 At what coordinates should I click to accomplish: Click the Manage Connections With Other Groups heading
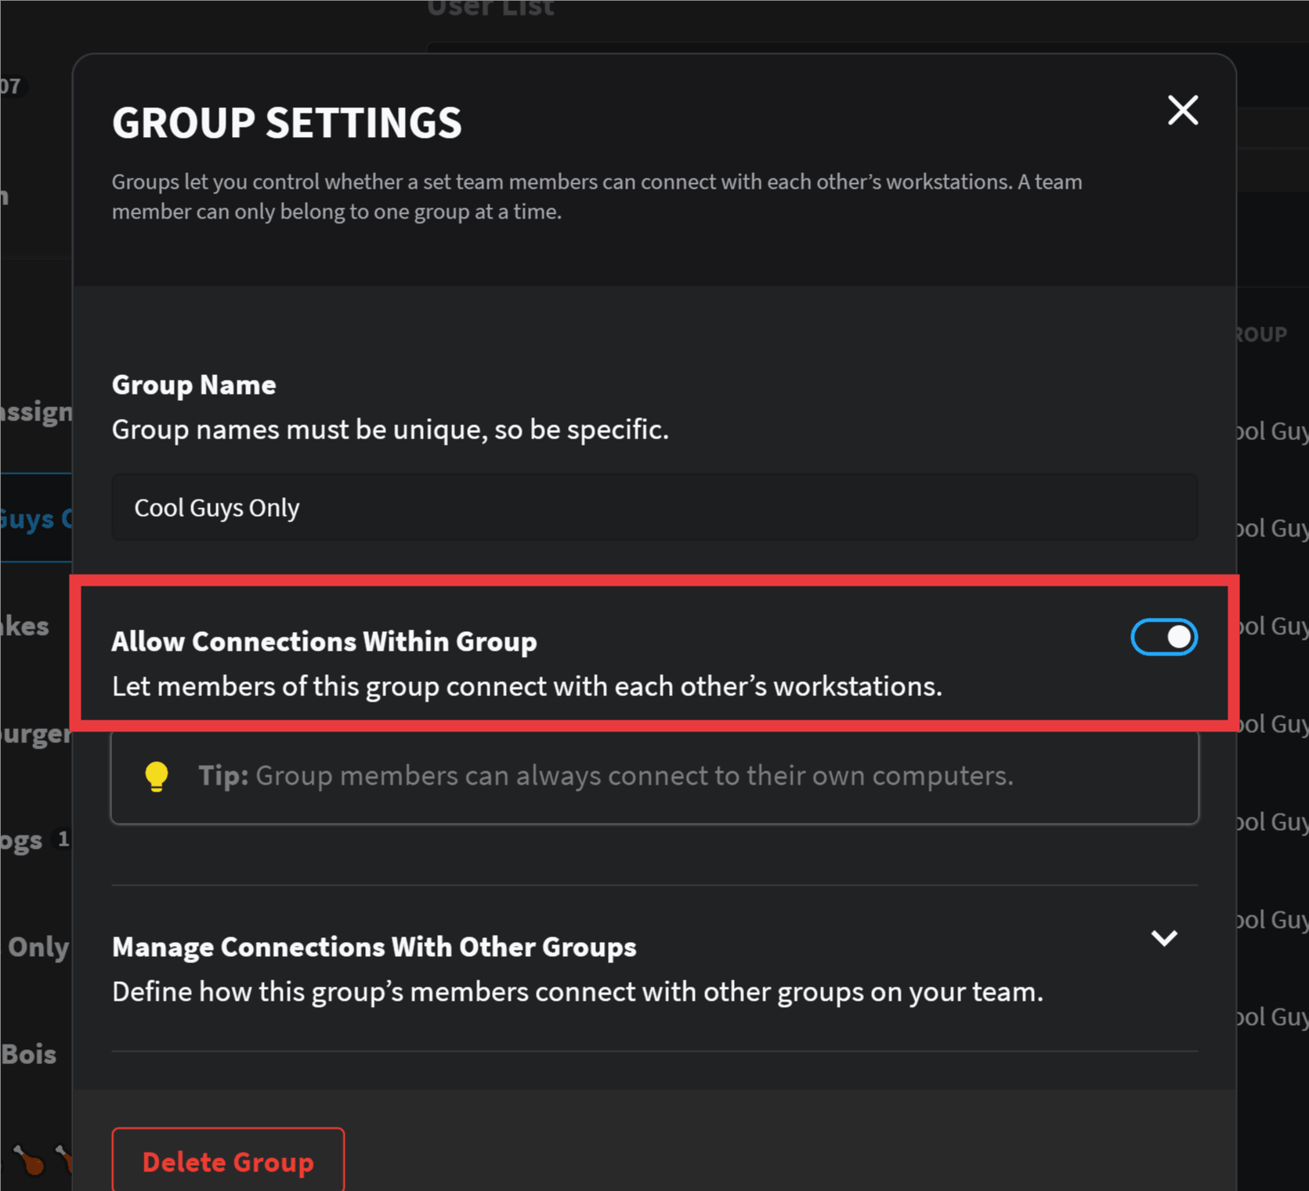point(374,947)
